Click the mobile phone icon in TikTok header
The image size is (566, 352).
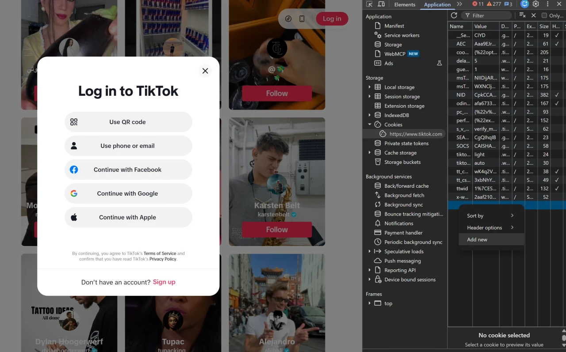[302, 19]
